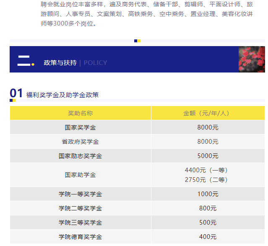268x246 pixels.
Task: Click the "国家励志奖学金" cell
Action: click(x=81, y=156)
